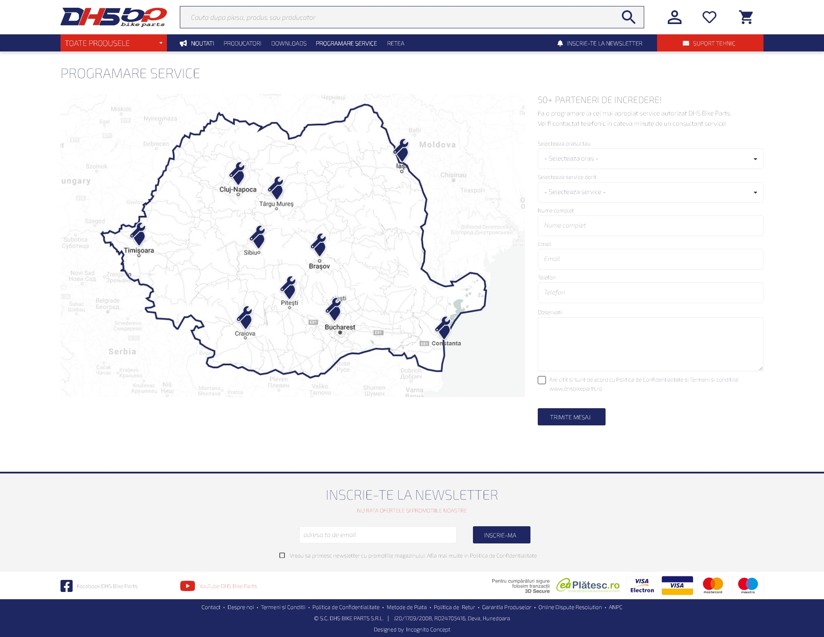Open the wishlist heart icon

click(x=709, y=17)
